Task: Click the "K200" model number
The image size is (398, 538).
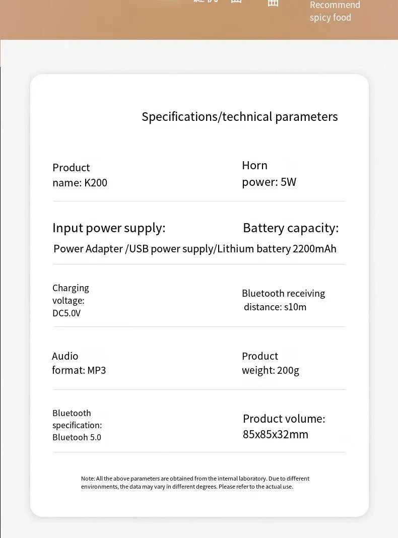Action: [x=96, y=183]
